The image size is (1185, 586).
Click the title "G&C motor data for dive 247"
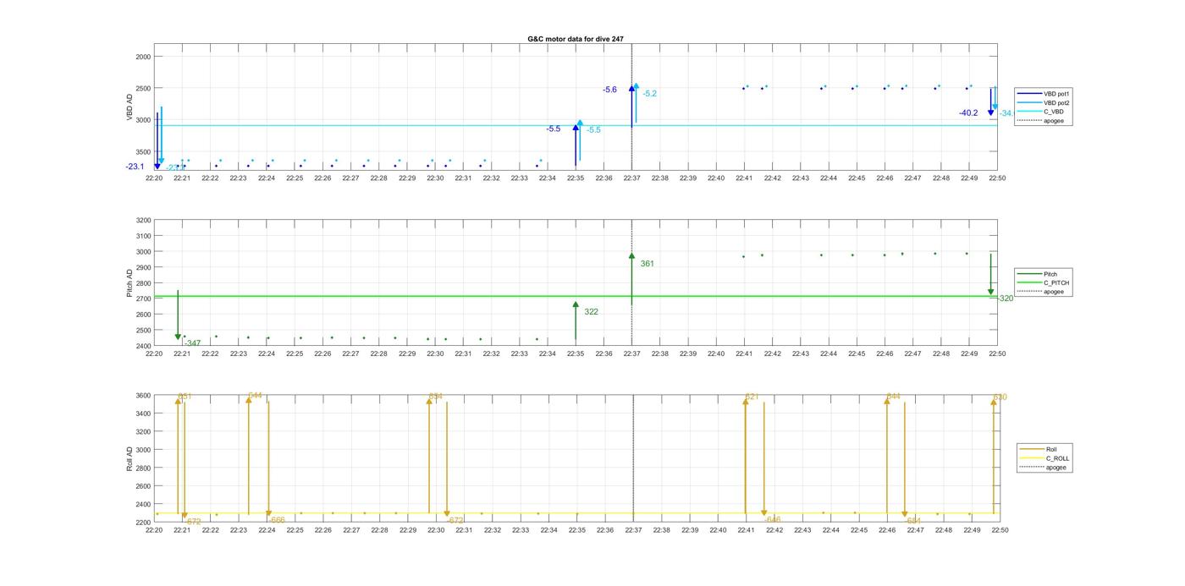[x=576, y=39]
